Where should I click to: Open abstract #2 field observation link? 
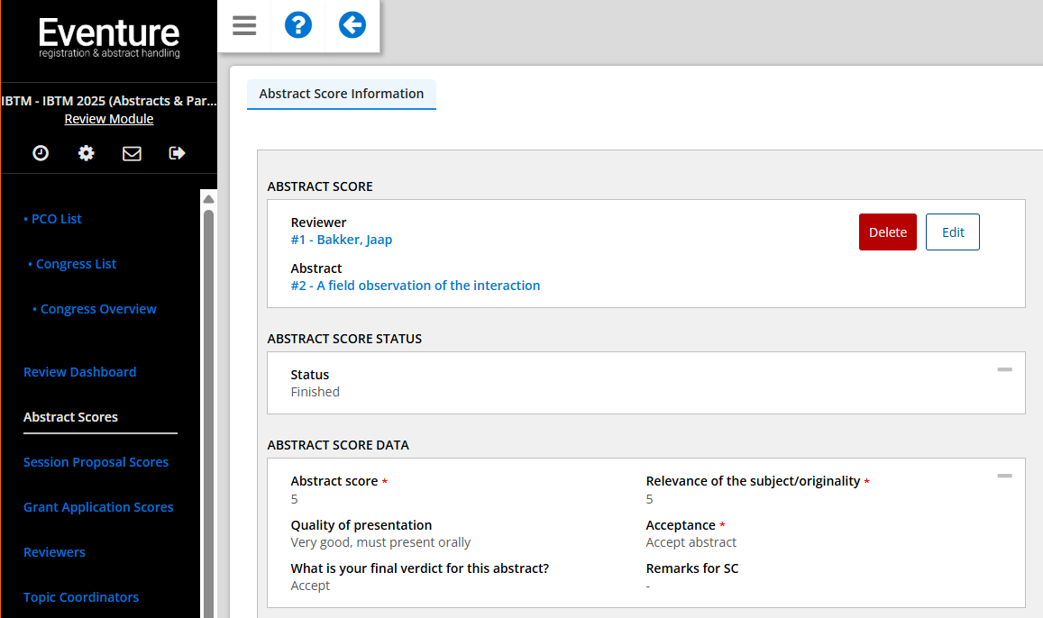(x=415, y=286)
